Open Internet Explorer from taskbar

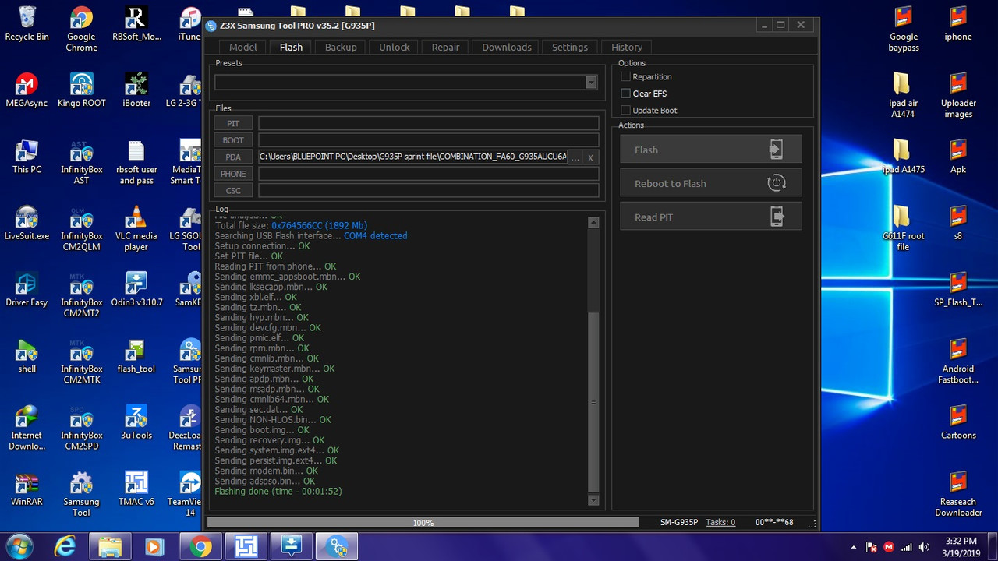65,547
